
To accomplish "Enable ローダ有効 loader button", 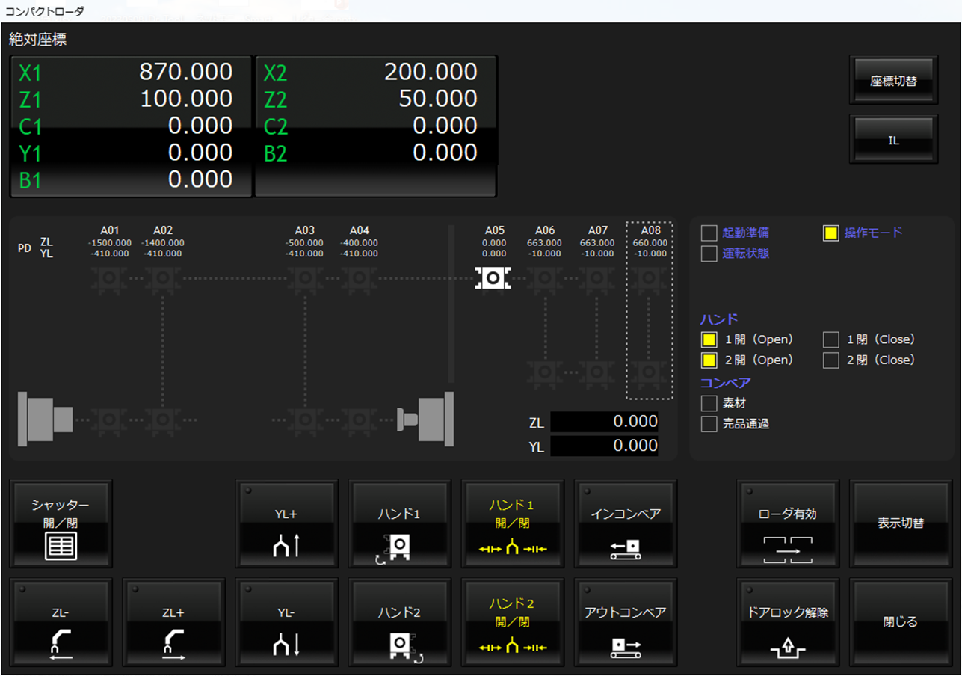I will 787,523.
